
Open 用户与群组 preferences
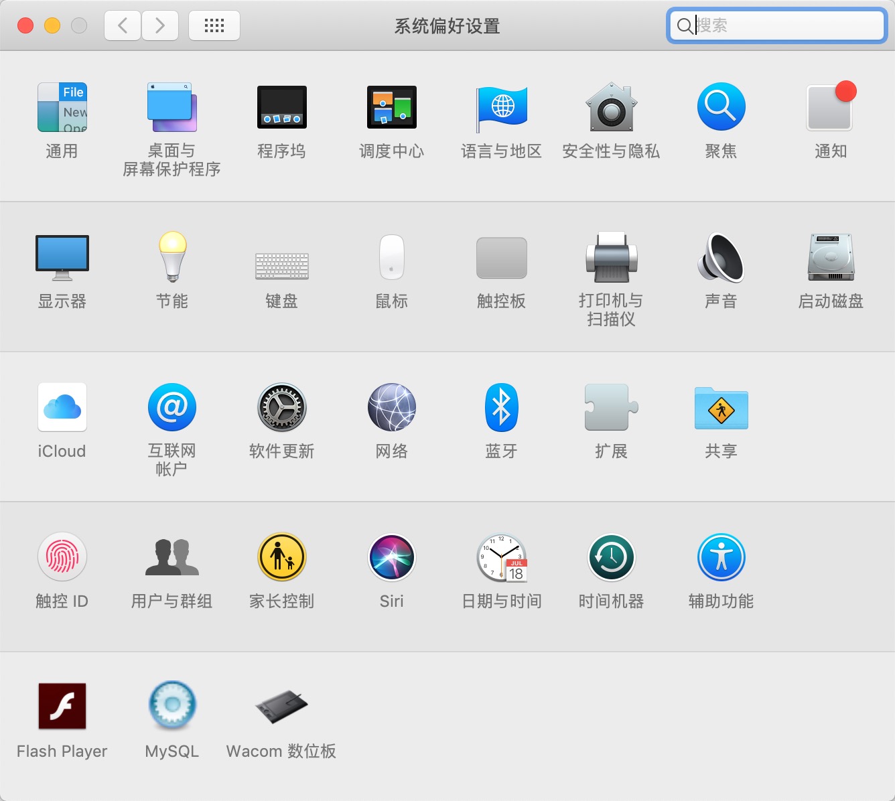click(172, 557)
